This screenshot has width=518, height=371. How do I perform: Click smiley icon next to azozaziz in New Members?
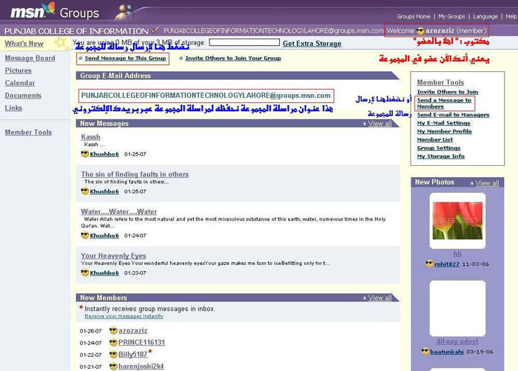[x=113, y=331]
